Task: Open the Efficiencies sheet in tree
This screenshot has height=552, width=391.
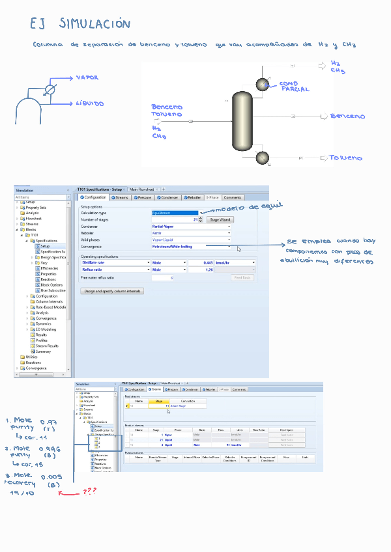Action: (x=50, y=268)
